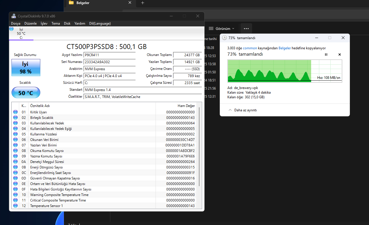Click the Çevirme Oranı value ---- (SSD)

[187, 69]
